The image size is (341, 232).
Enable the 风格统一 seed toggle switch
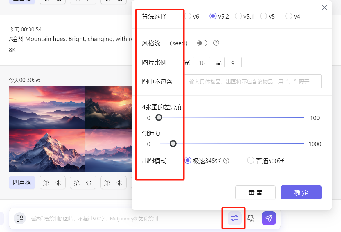tap(202, 43)
